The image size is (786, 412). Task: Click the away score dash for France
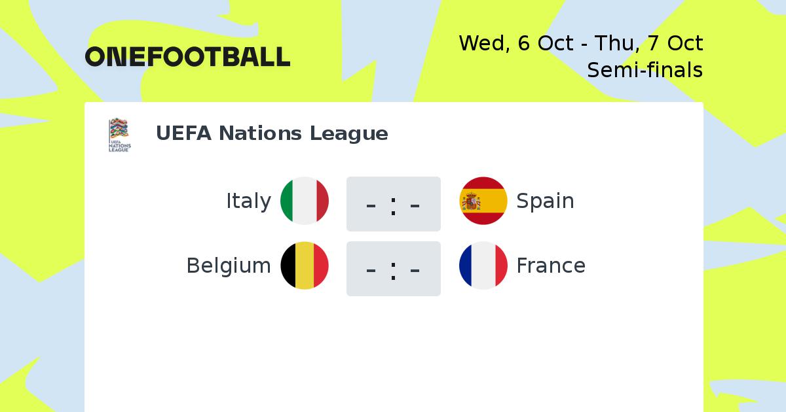pos(415,269)
